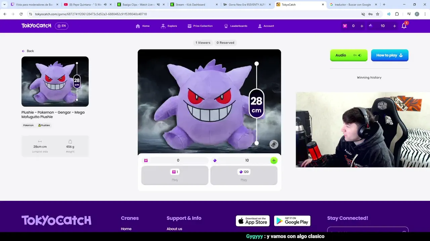Open Chrome three-dot menu
The image size is (430, 241).
coord(425,14)
